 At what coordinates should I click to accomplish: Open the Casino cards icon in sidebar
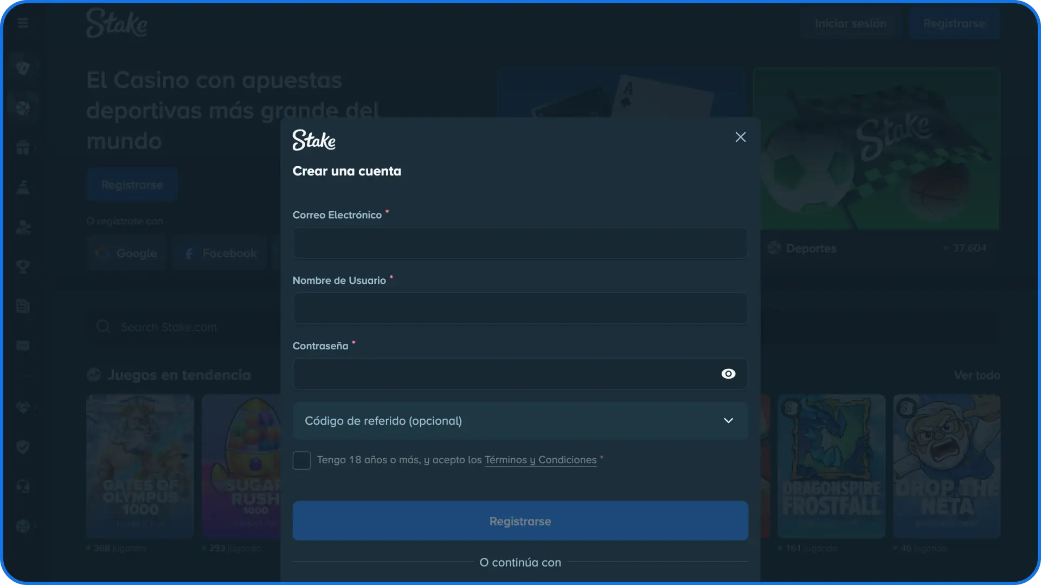(x=23, y=68)
